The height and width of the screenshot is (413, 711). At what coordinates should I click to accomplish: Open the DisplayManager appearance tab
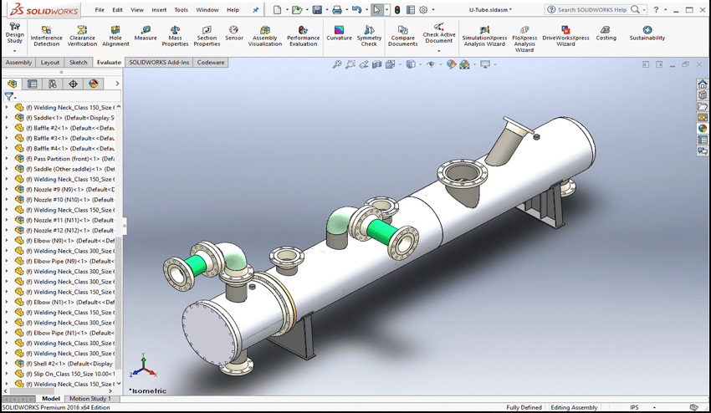93,84
